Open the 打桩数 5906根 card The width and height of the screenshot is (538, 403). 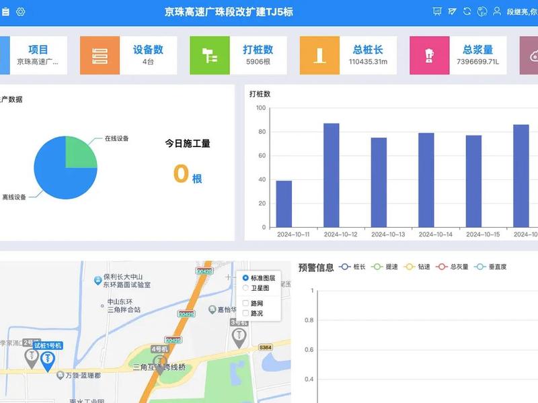tap(239, 56)
